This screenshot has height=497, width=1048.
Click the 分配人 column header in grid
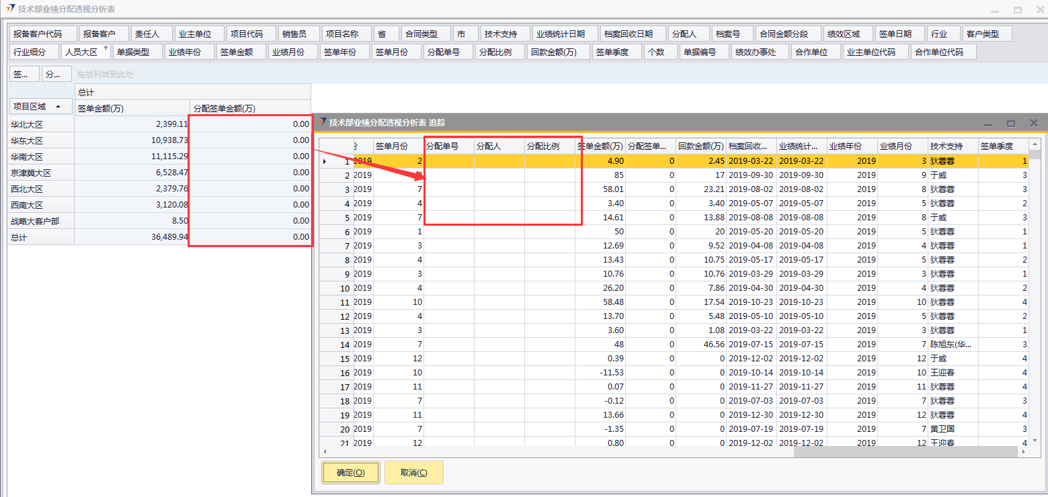[499, 146]
